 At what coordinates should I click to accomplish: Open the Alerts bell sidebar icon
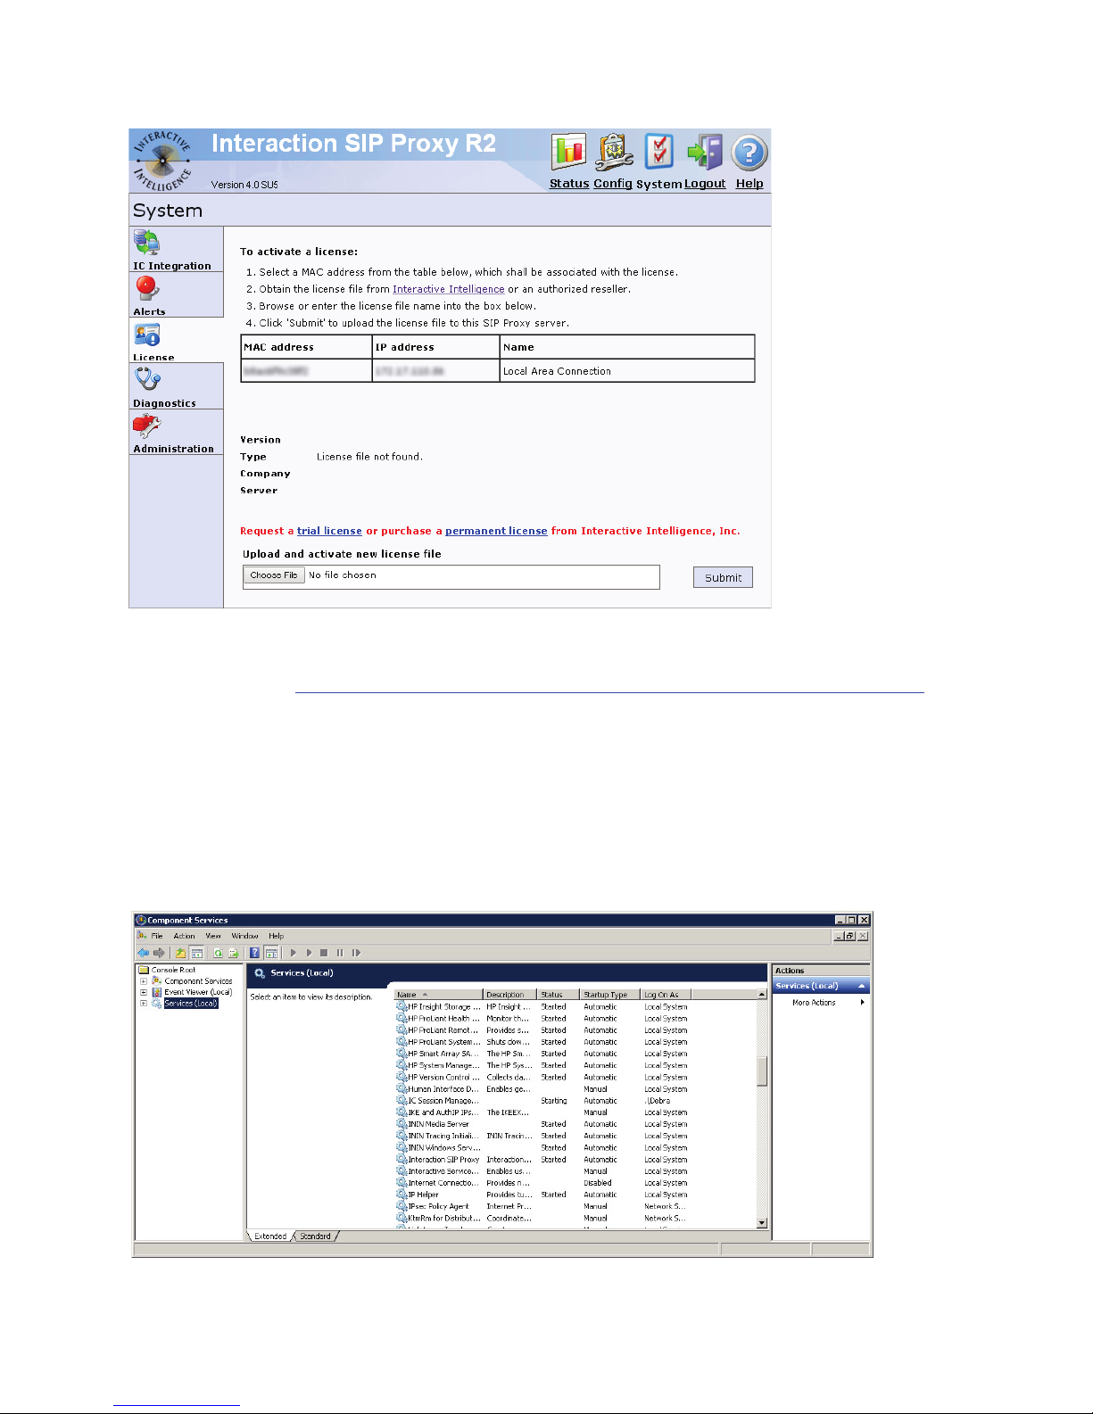pyautogui.click(x=147, y=289)
